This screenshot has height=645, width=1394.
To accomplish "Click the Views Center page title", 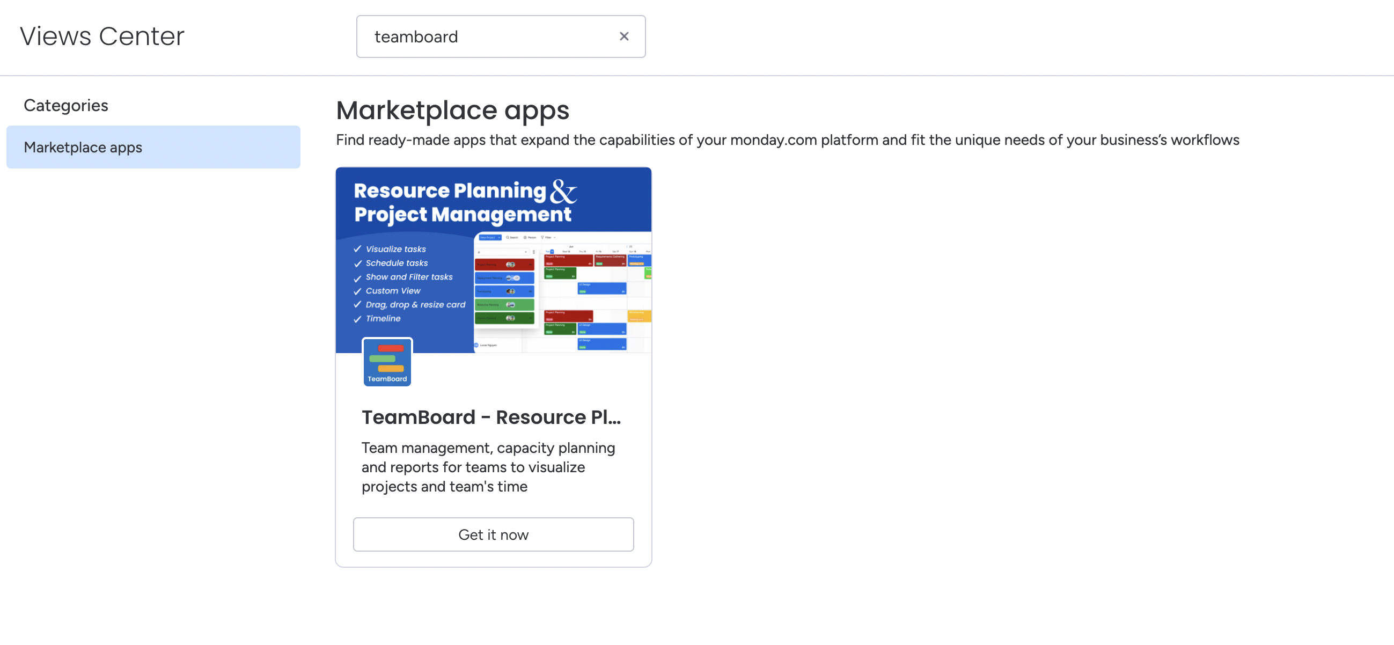I will click(102, 36).
